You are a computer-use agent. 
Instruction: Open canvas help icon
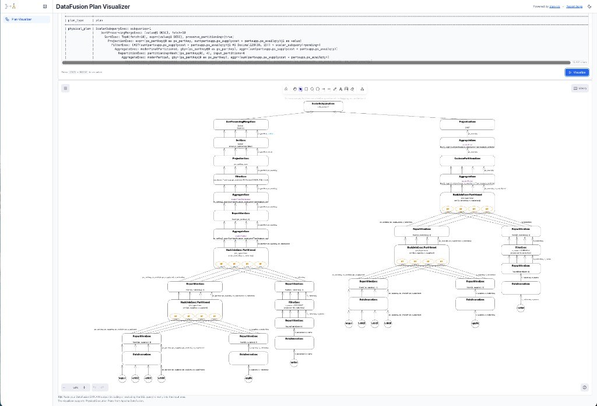(x=584, y=387)
